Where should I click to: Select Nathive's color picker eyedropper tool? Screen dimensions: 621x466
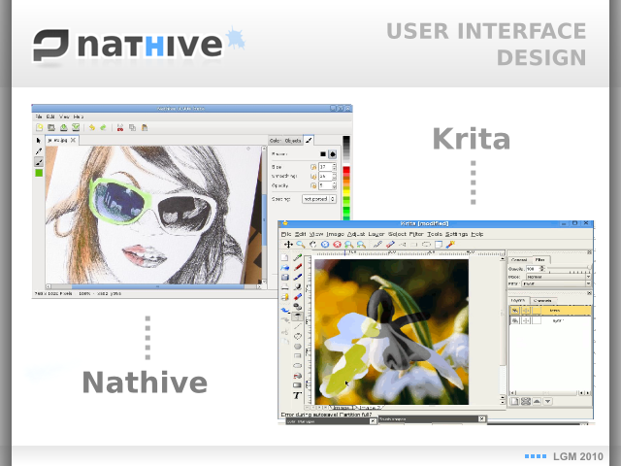click(39, 151)
